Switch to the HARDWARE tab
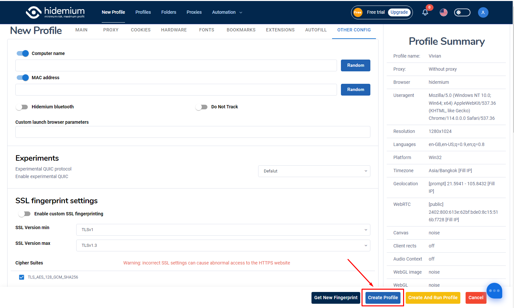This screenshot has height=308, width=514. tap(174, 30)
